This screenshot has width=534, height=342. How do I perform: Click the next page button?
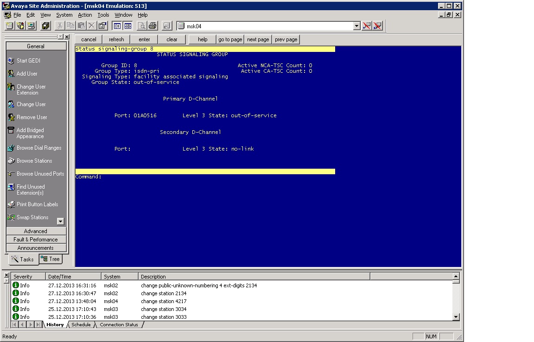pos(258,39)
